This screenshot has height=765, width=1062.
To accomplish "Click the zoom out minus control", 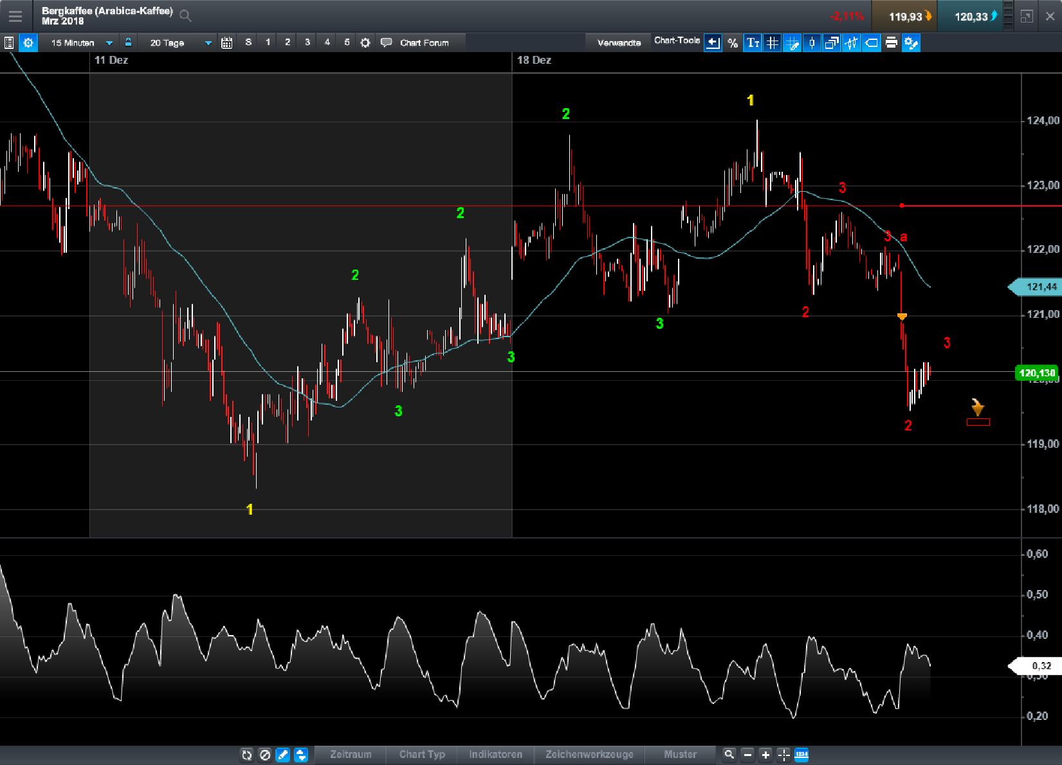I will tap(747, 754).
